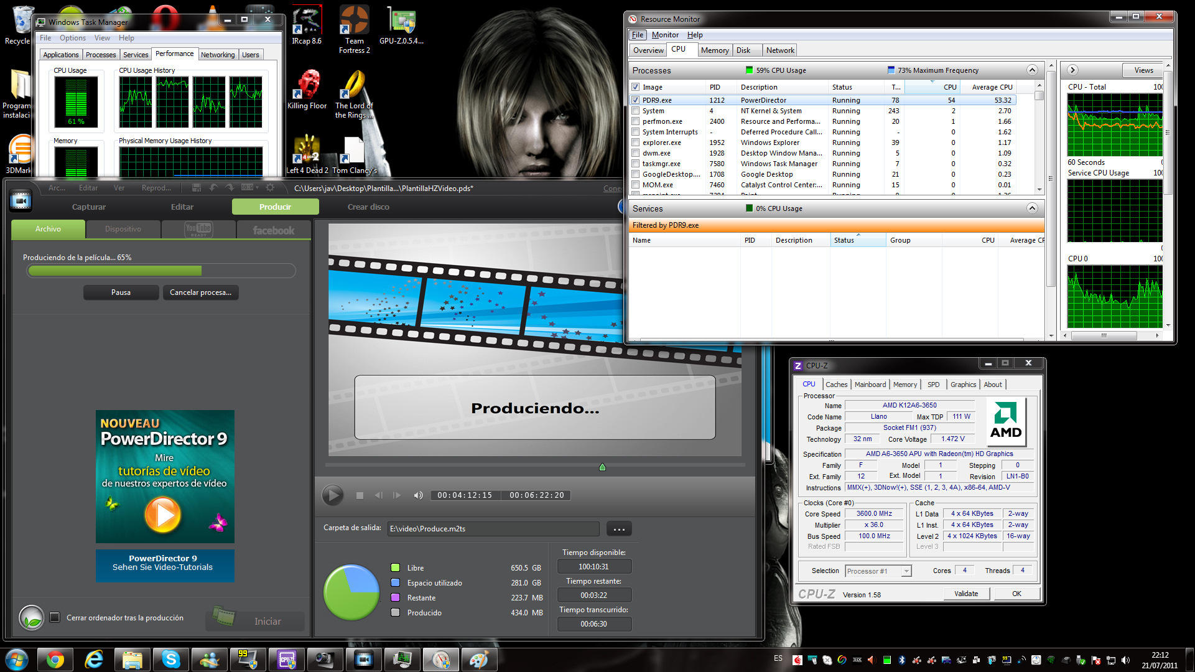1195x672 pixels.
Task: Collapse the Processes section in Resource Monitor
Action: tap(1031, 70)
